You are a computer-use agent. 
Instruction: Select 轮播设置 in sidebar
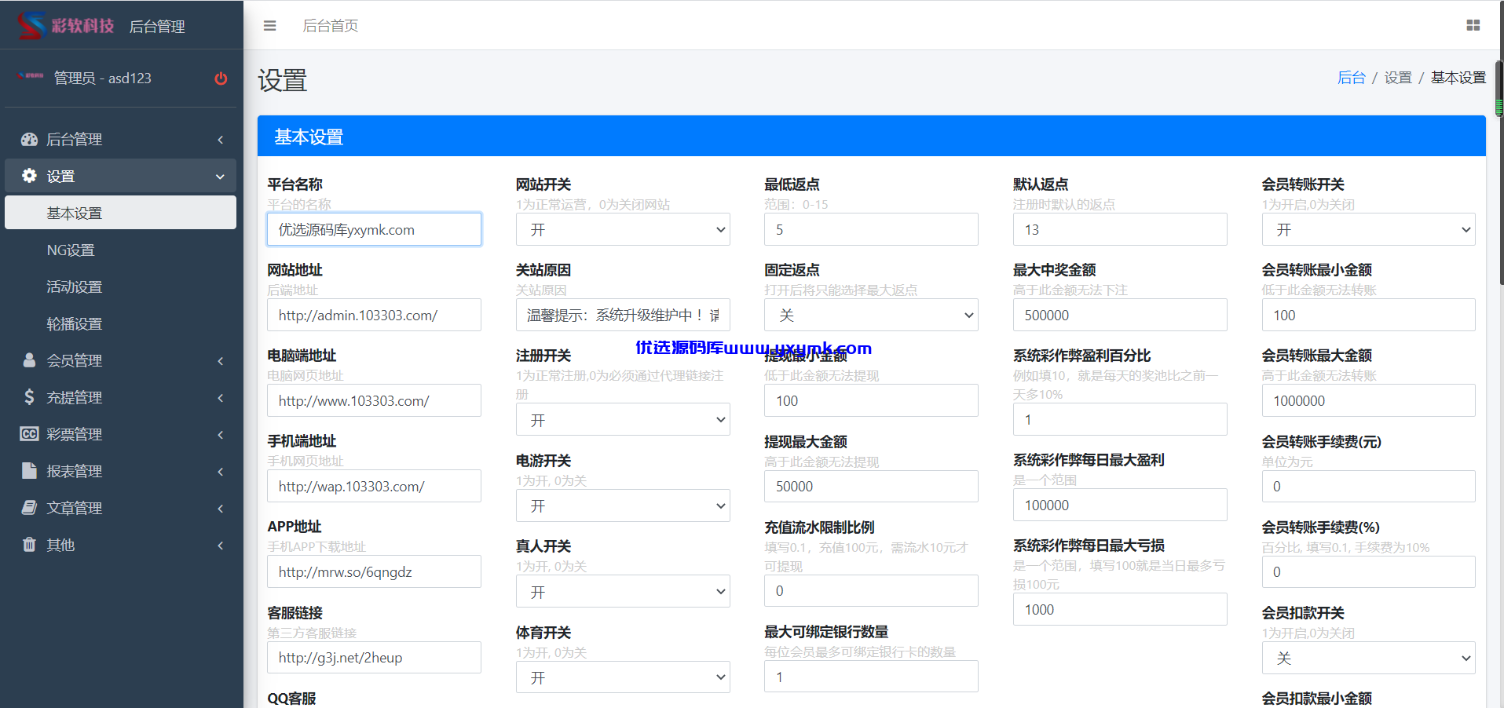[120, 323]
